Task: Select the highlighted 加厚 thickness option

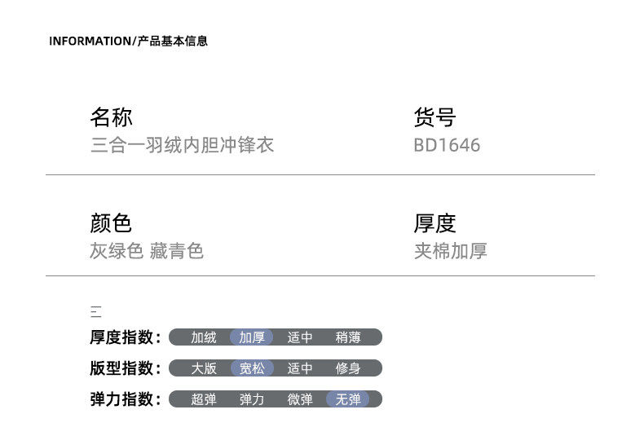Action: [x=251, y=337]
